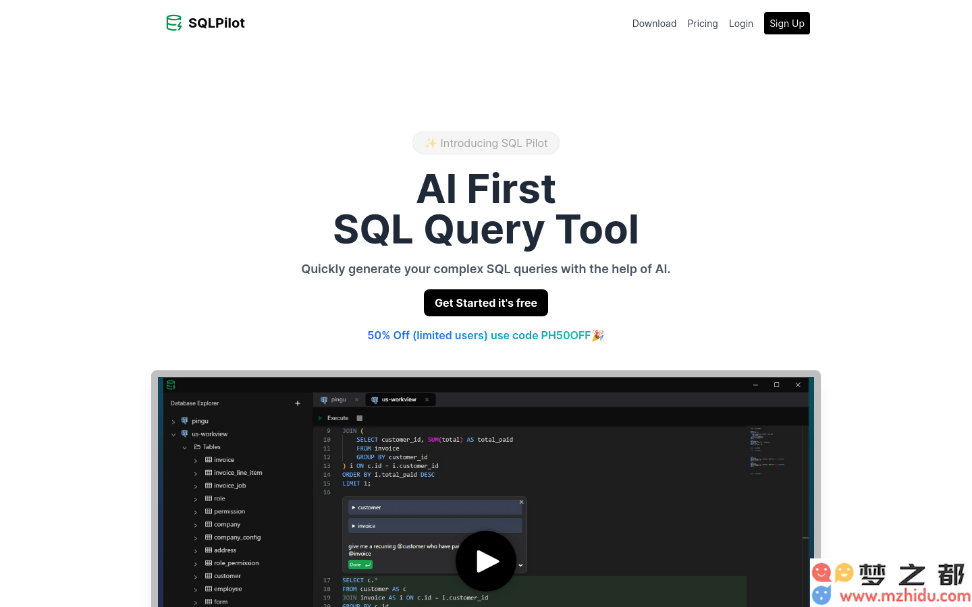The width and height of the screenshot is (972, 607).
Task: Click the SQLPilot database logo icon
Action: [174, 23]
